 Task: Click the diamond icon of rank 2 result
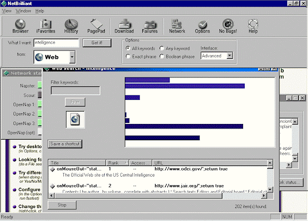(x=52, y=186)
